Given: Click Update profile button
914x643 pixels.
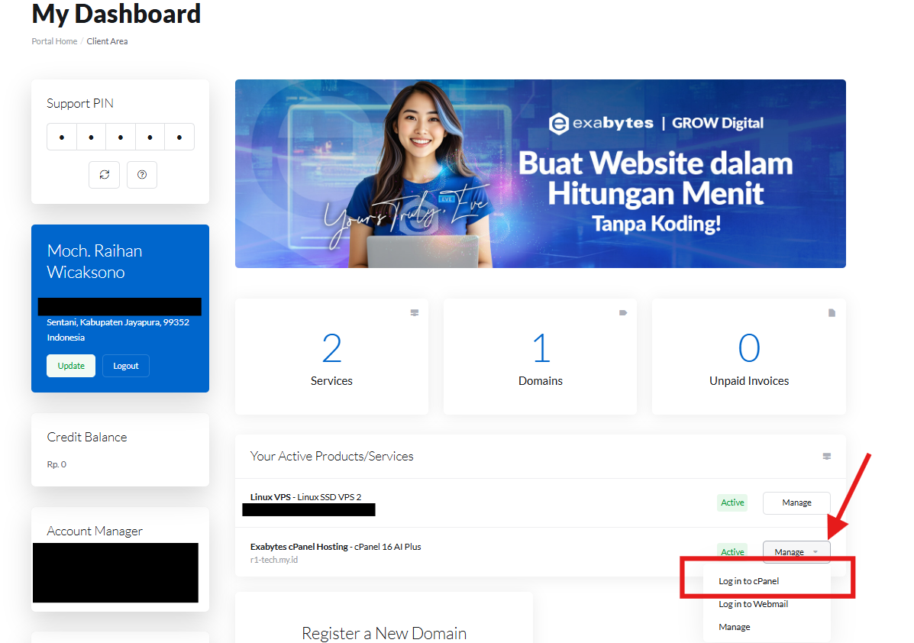Looking at the screenshot, I should click(71, 366).
